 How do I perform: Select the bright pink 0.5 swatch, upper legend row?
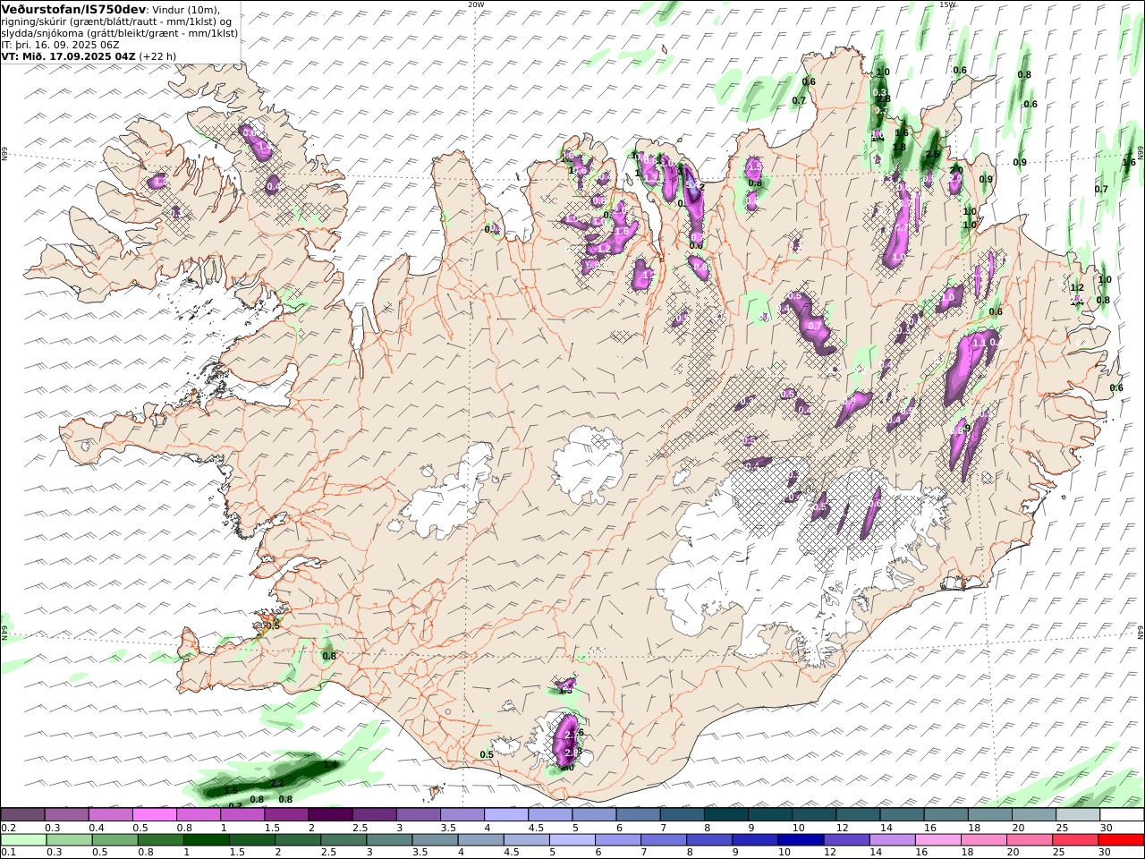[x=154, y=814]
